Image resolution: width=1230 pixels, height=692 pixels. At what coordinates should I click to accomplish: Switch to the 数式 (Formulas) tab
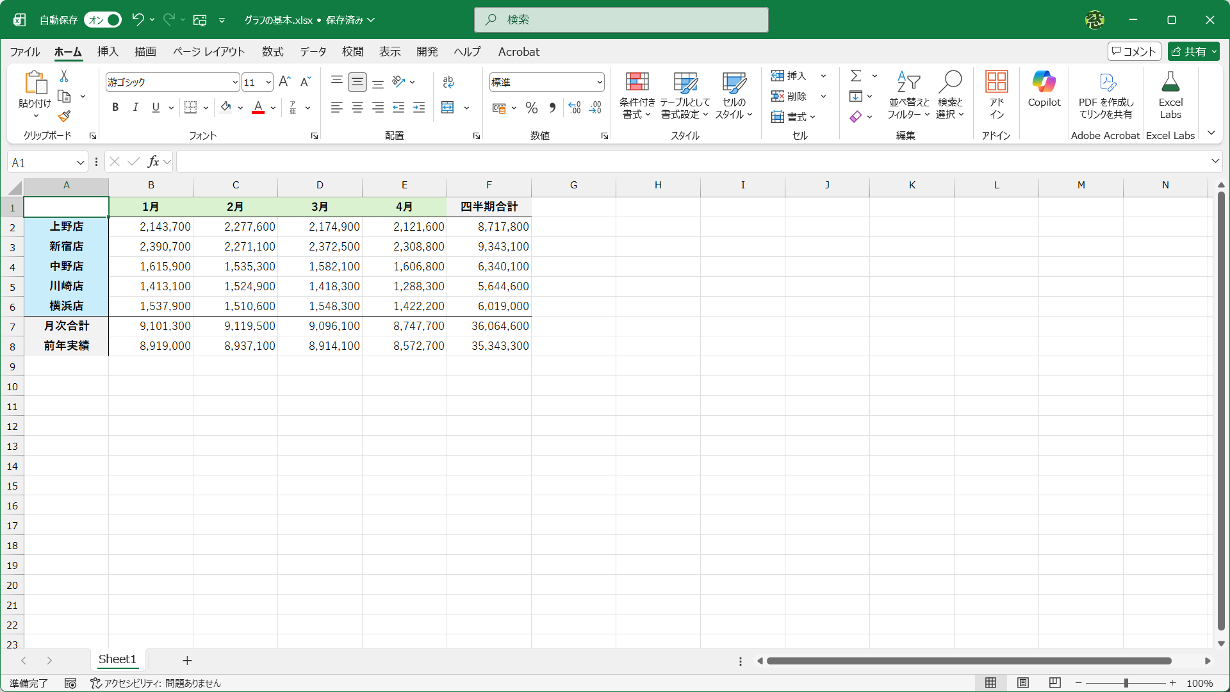(x=272, y=52)
